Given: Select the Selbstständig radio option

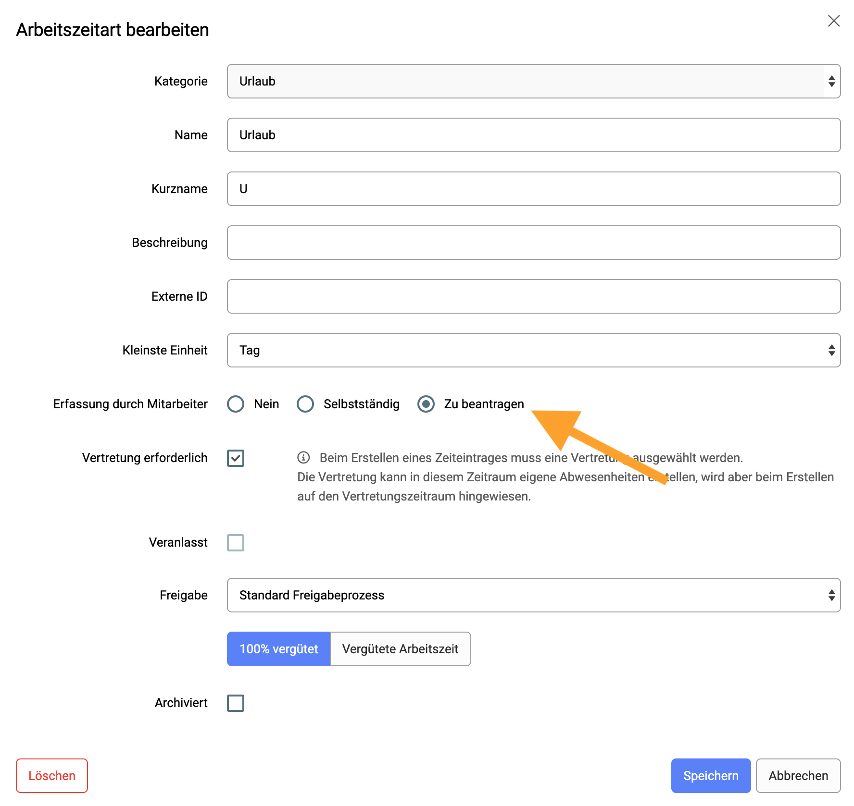Looking at the screenshot, I should pyautogui.click(x=305, y=404).
